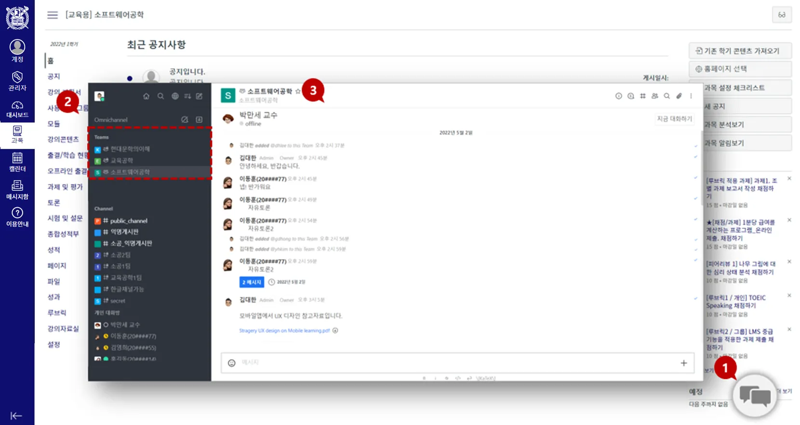800x425 pixels.
Task: Open 캘린더 in global navigation
Action: 17,162
